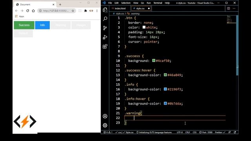Open the Manage gear icon

(105, 125)
